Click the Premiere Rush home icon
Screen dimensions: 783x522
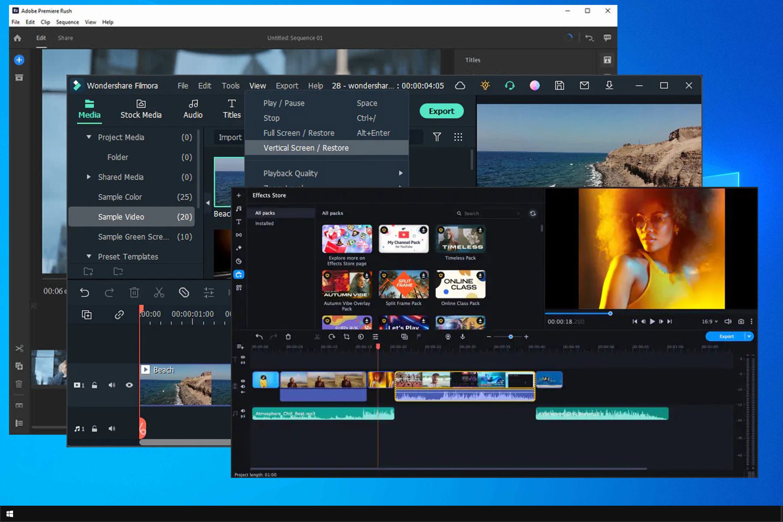(17, 38)
